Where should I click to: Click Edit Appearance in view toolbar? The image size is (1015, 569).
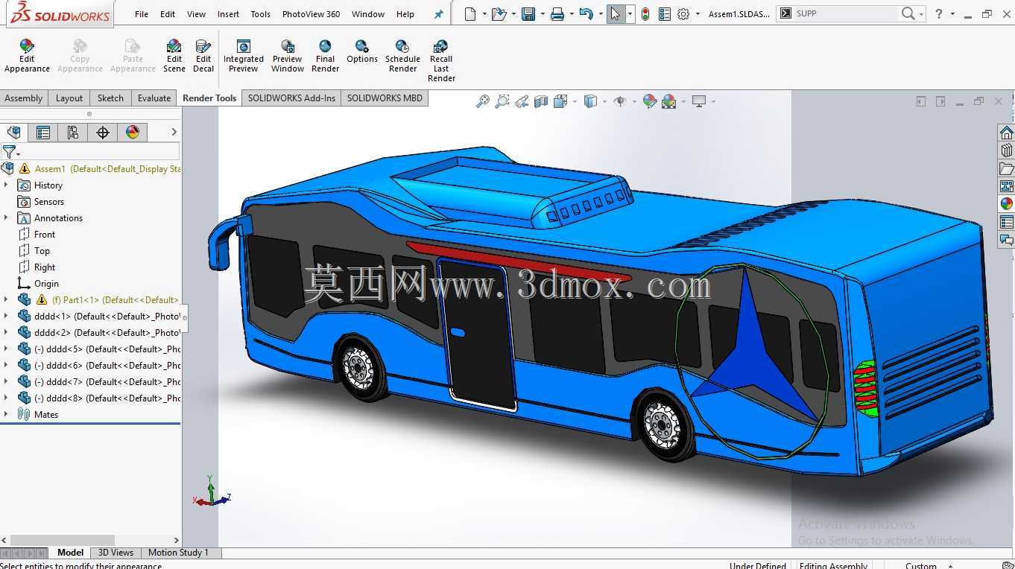pyautogui.click(x=649, y=101)
